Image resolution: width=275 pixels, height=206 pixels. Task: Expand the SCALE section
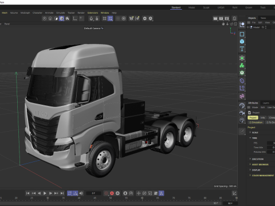point(250,132)
